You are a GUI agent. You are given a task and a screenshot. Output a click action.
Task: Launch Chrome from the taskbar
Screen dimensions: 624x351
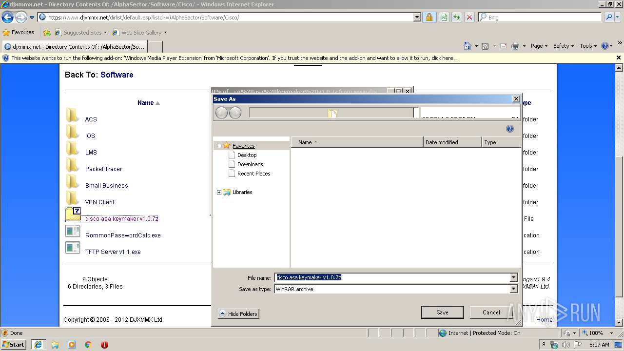coord(88,345)
